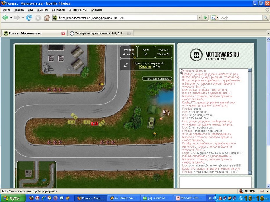
Task: Open the list-all-tabs dropdown arrow
Action: [x=268, y=33]
